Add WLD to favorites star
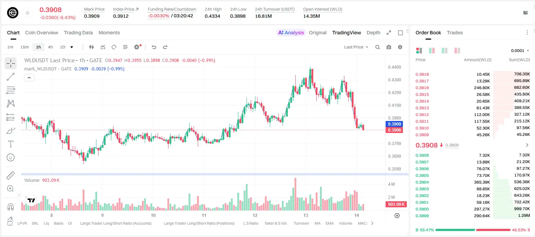This screenshot has width=535, height=237. [28, 13]
